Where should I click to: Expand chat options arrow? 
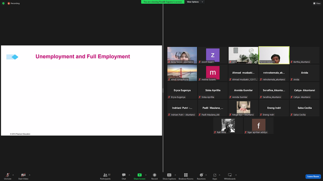(129, 175)
